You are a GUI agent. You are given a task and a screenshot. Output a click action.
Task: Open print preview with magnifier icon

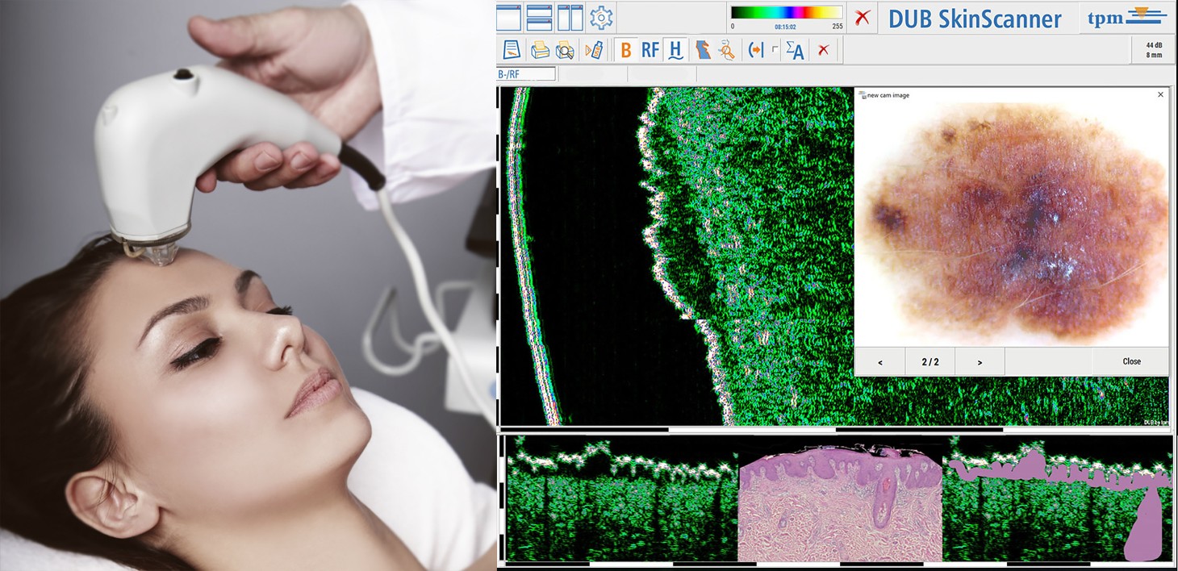point(565,50)
